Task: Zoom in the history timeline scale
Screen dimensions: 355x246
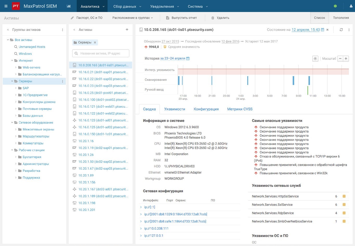Action: click(x=346, y=59)
